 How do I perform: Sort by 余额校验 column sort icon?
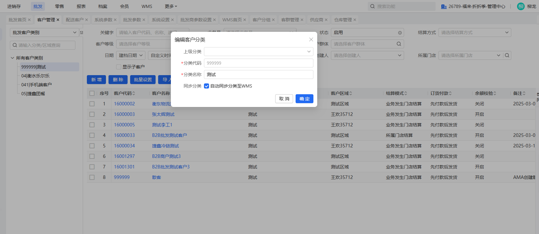[x=495, y=93]
